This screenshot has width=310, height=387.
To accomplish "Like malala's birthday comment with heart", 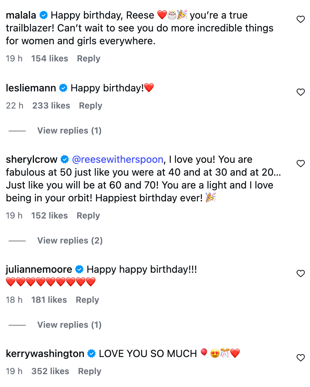I will 301,20.
